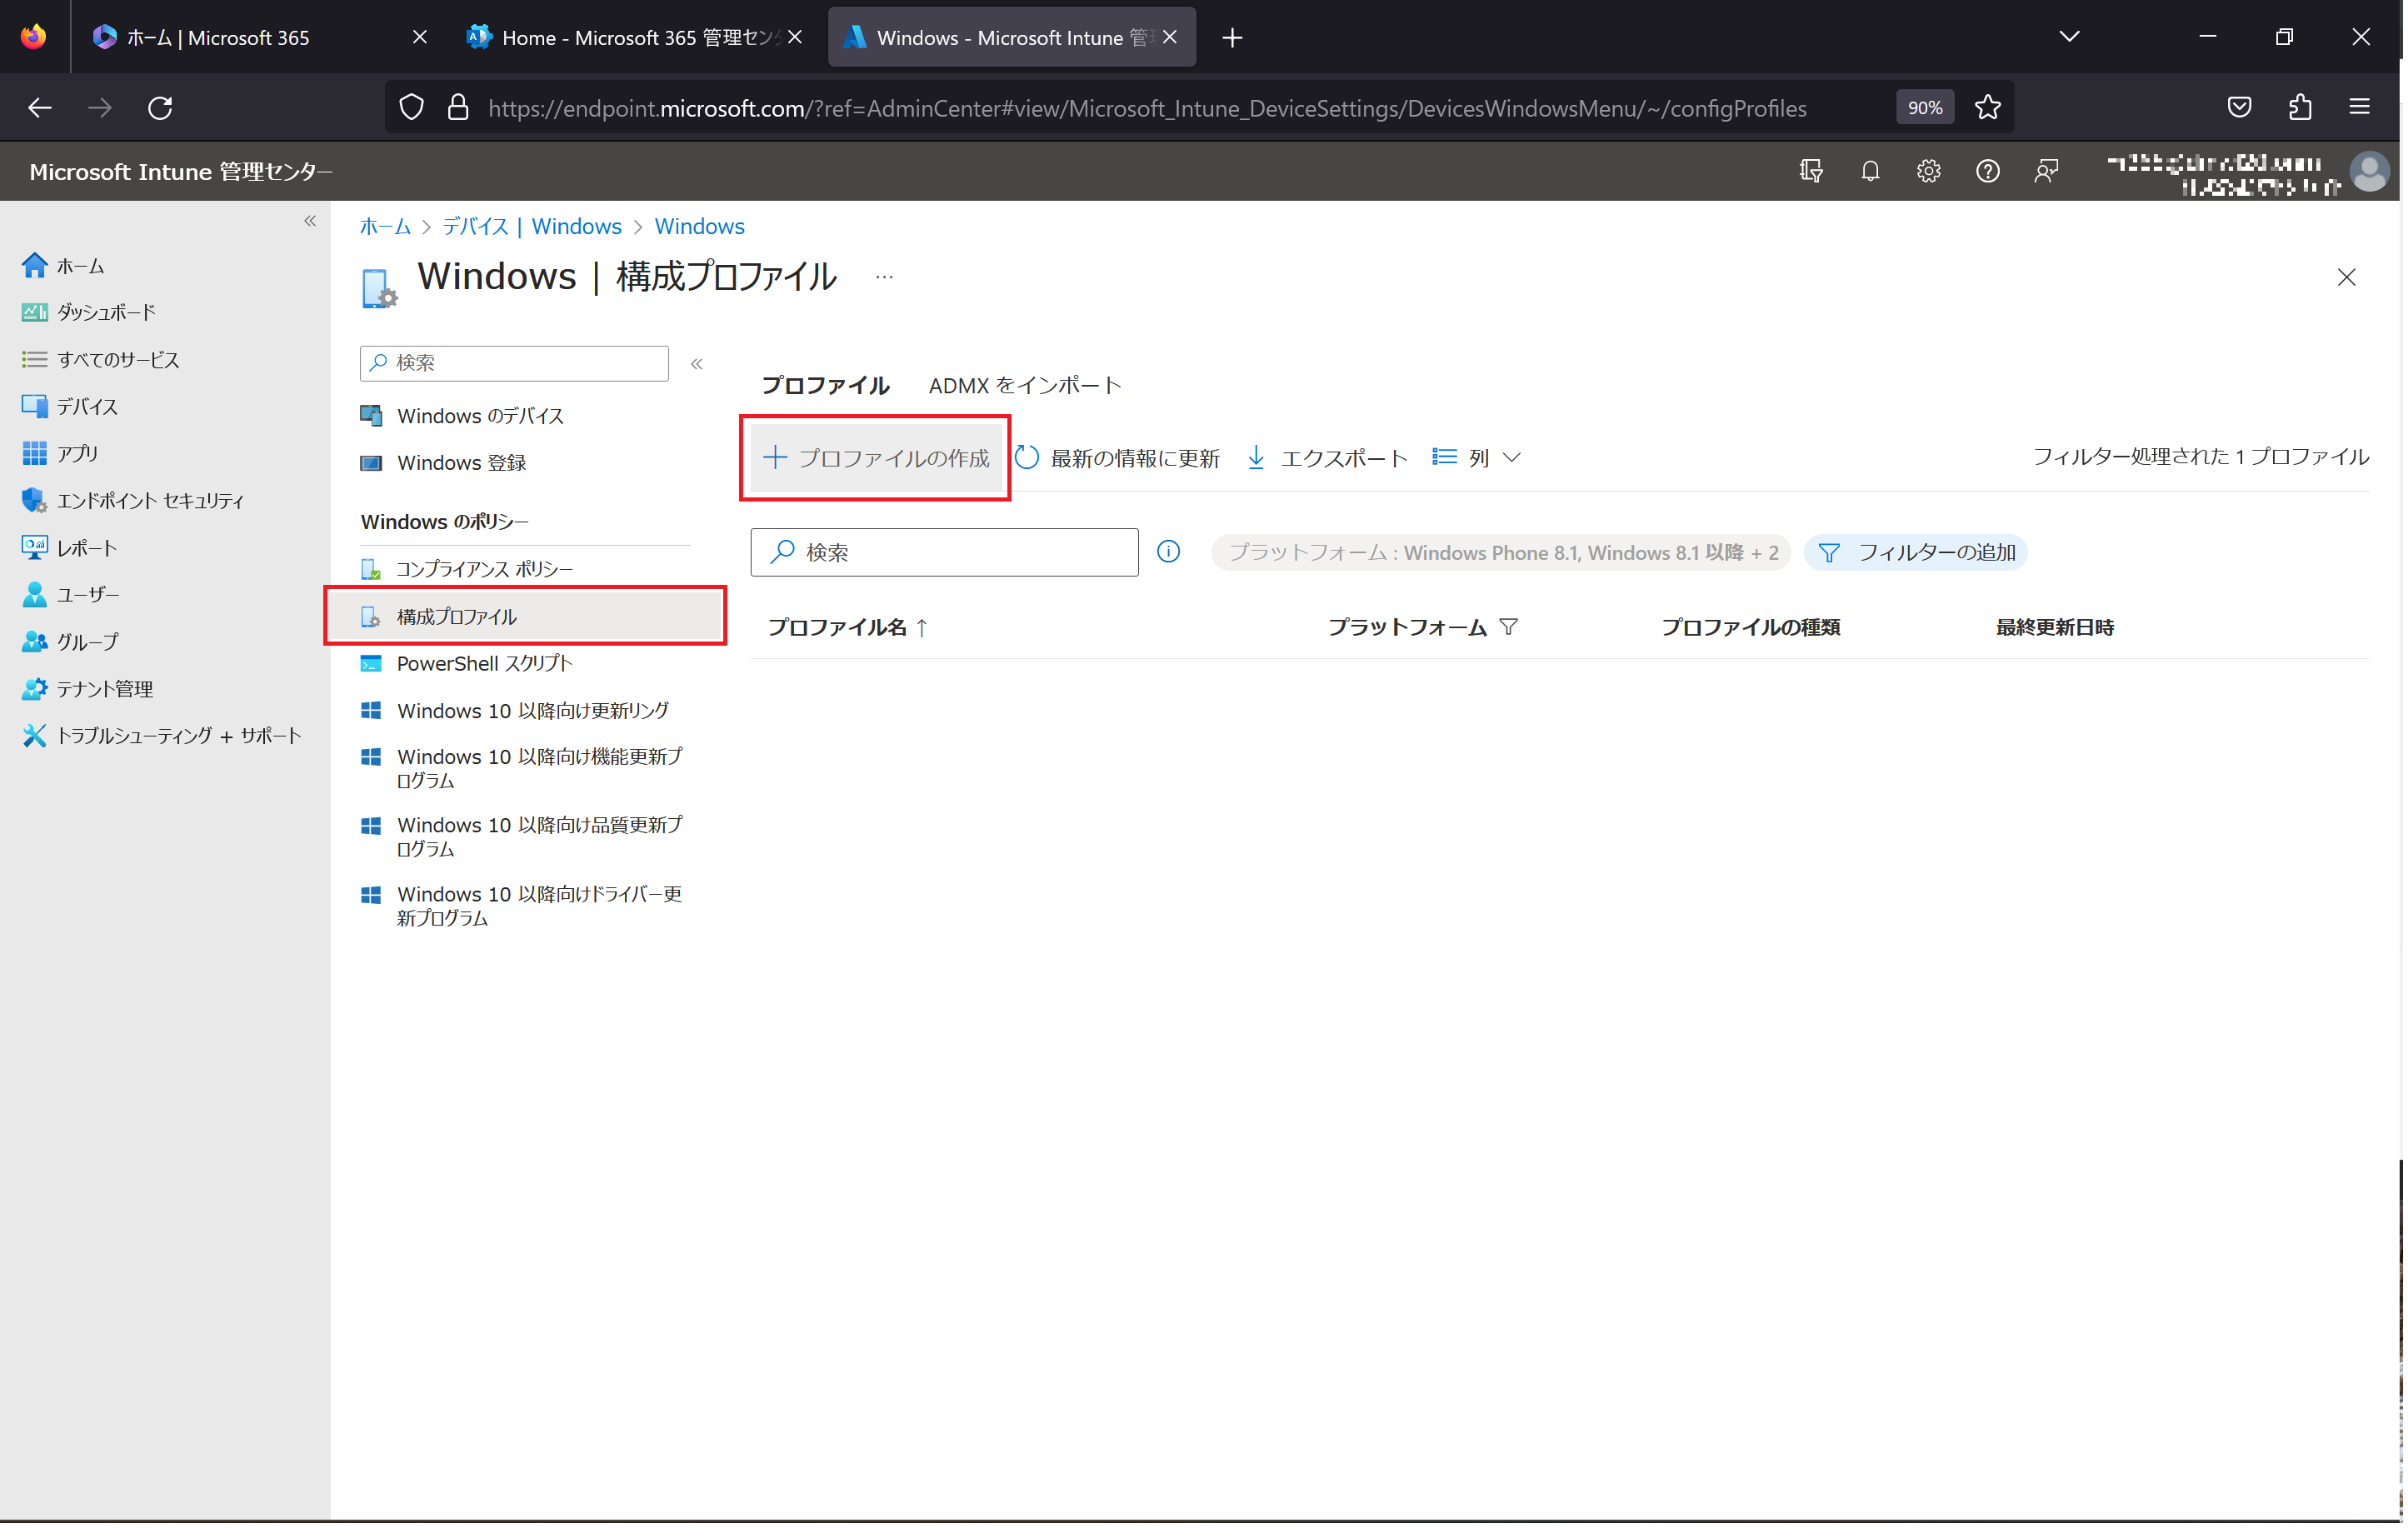Click the プラットフォーム filter pill
Image resolution: width=2408 pixels, height=1528 pixels.
(1503, 553)
